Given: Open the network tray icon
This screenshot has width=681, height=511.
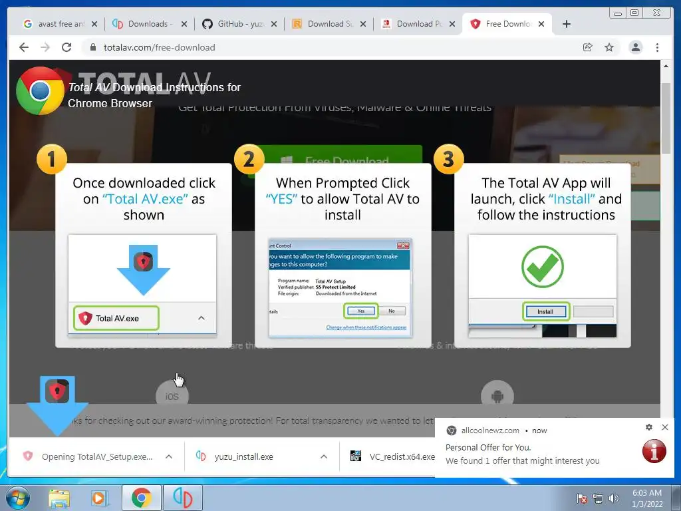Looking at the screenshot, I should click(598, 498).
